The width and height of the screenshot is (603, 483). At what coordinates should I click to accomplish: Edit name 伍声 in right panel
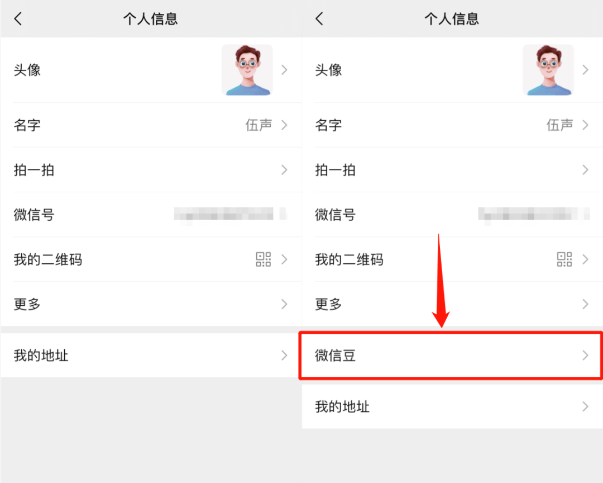click(x=560, y=125)
